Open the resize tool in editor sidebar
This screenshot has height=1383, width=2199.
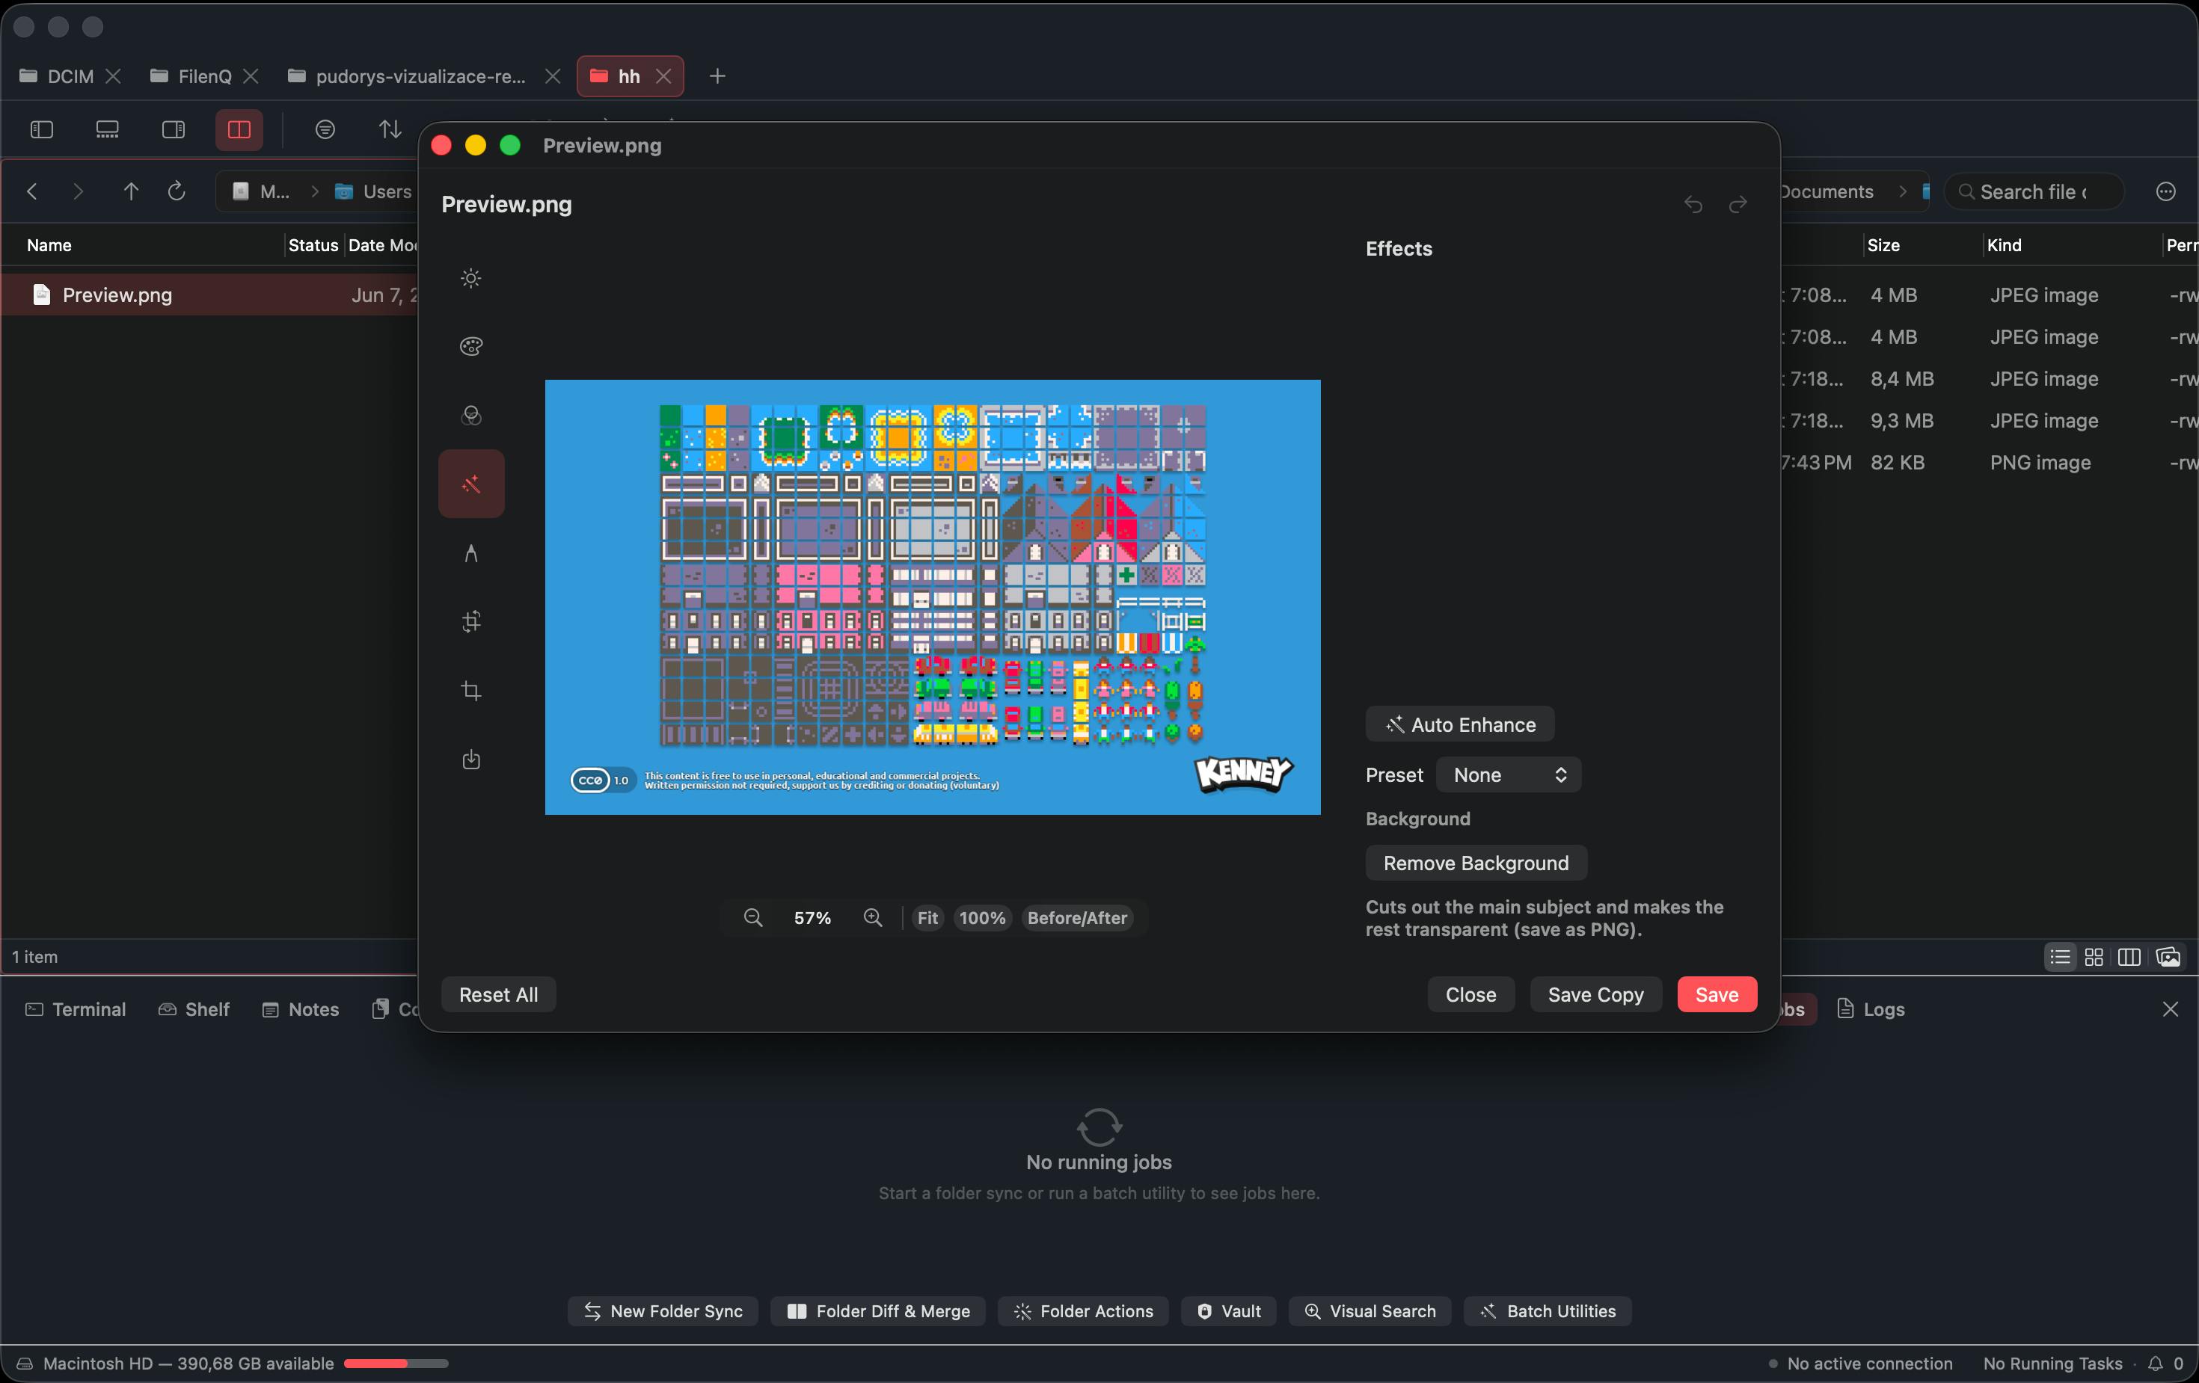pos(471,622)
